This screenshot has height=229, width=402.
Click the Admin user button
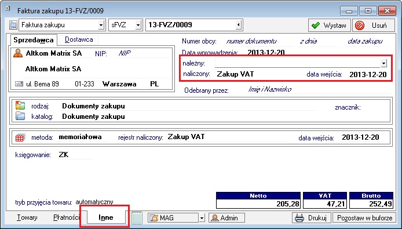coord(226,218)
